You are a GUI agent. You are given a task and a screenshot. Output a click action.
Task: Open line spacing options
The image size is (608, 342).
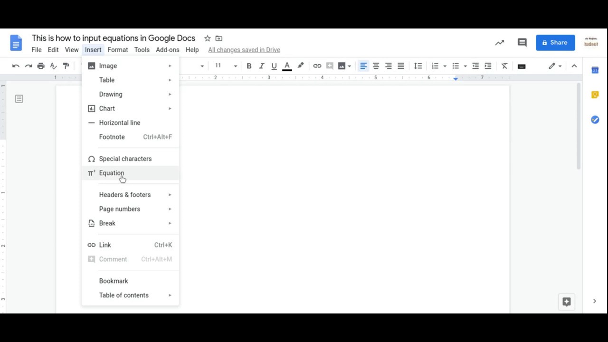pos(418,66)
